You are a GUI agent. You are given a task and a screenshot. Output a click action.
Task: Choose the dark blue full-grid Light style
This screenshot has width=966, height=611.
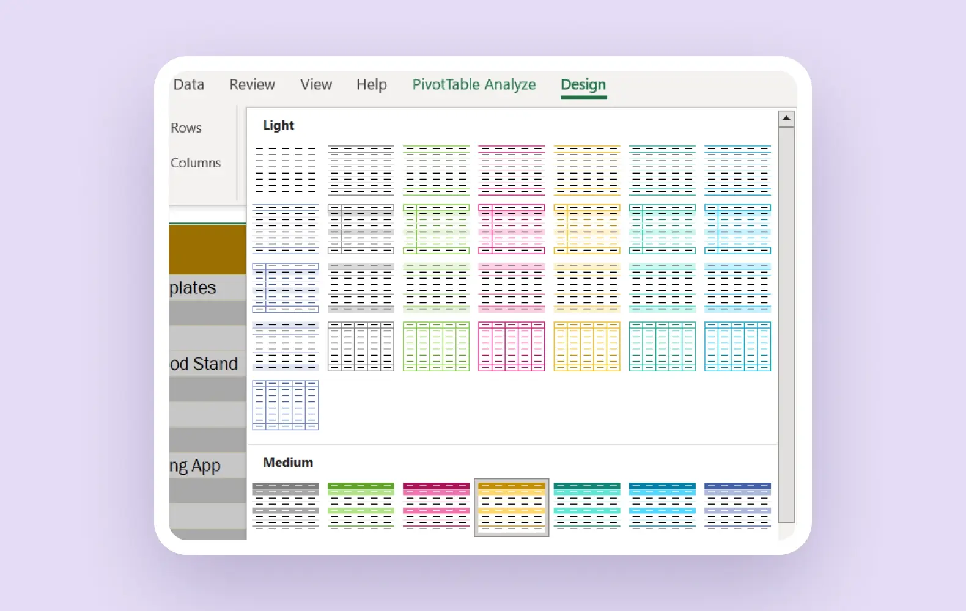click(286, 405)
